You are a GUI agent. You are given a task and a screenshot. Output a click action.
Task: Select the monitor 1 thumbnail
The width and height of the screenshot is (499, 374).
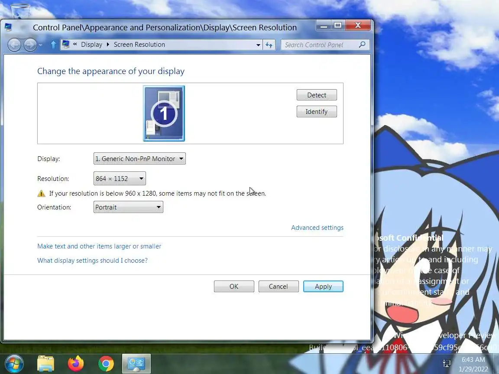[164, 113]
